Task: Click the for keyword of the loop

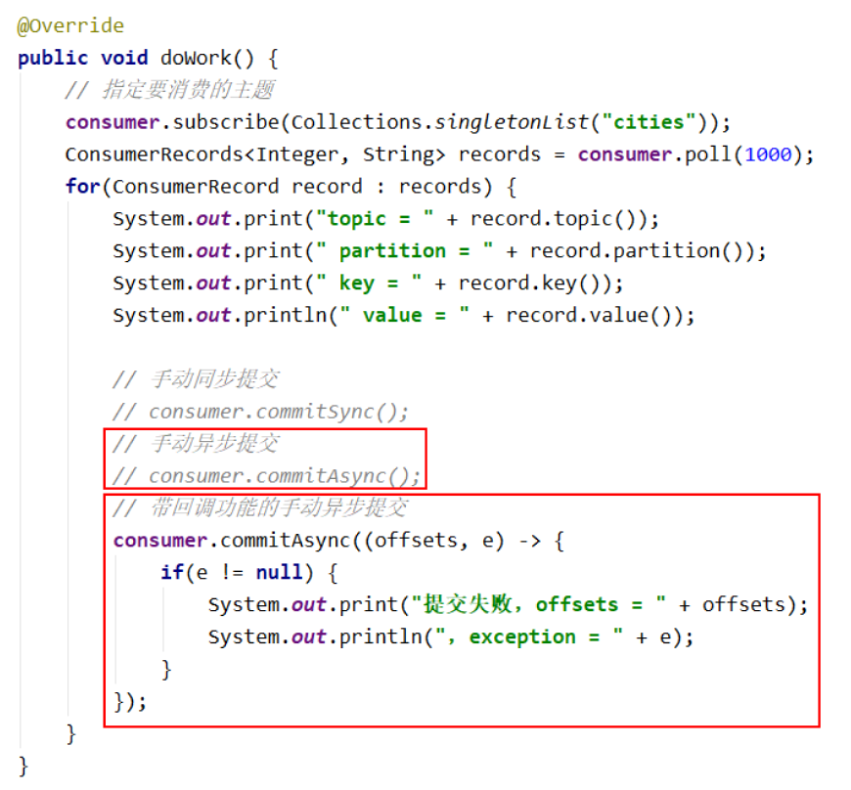Action: pos(82,187)
